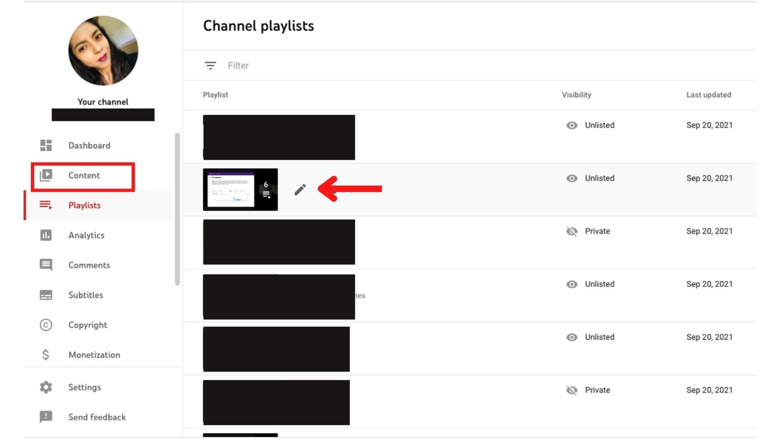Viewport: 780px width, 439px height.
Task: Sort playlists by Last updated column
Action: (x=709, y=95)
